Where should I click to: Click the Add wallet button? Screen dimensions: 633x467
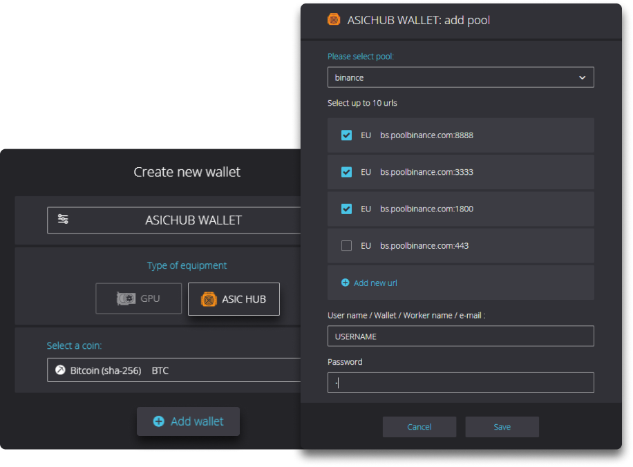point(188,421)
